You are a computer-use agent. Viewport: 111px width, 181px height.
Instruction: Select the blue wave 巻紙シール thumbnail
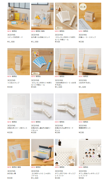pyautogui.click(x=42, y=62)
